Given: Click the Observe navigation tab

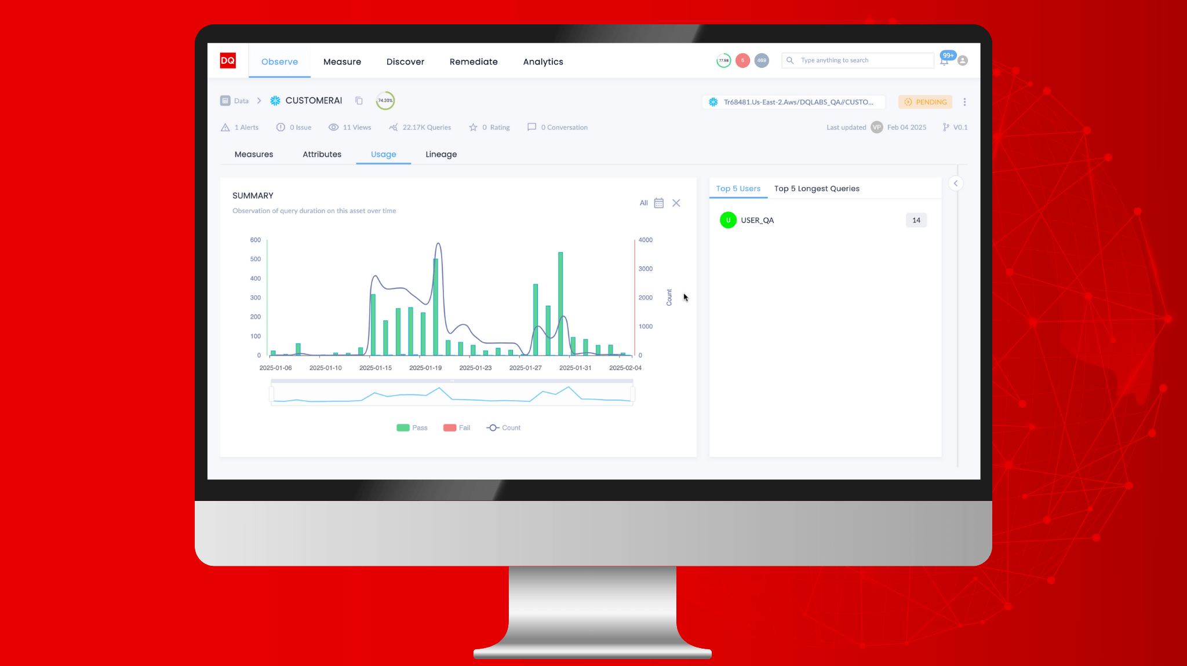Looking at the screenshot, I should pyautogui.click(x=279, y=61).
